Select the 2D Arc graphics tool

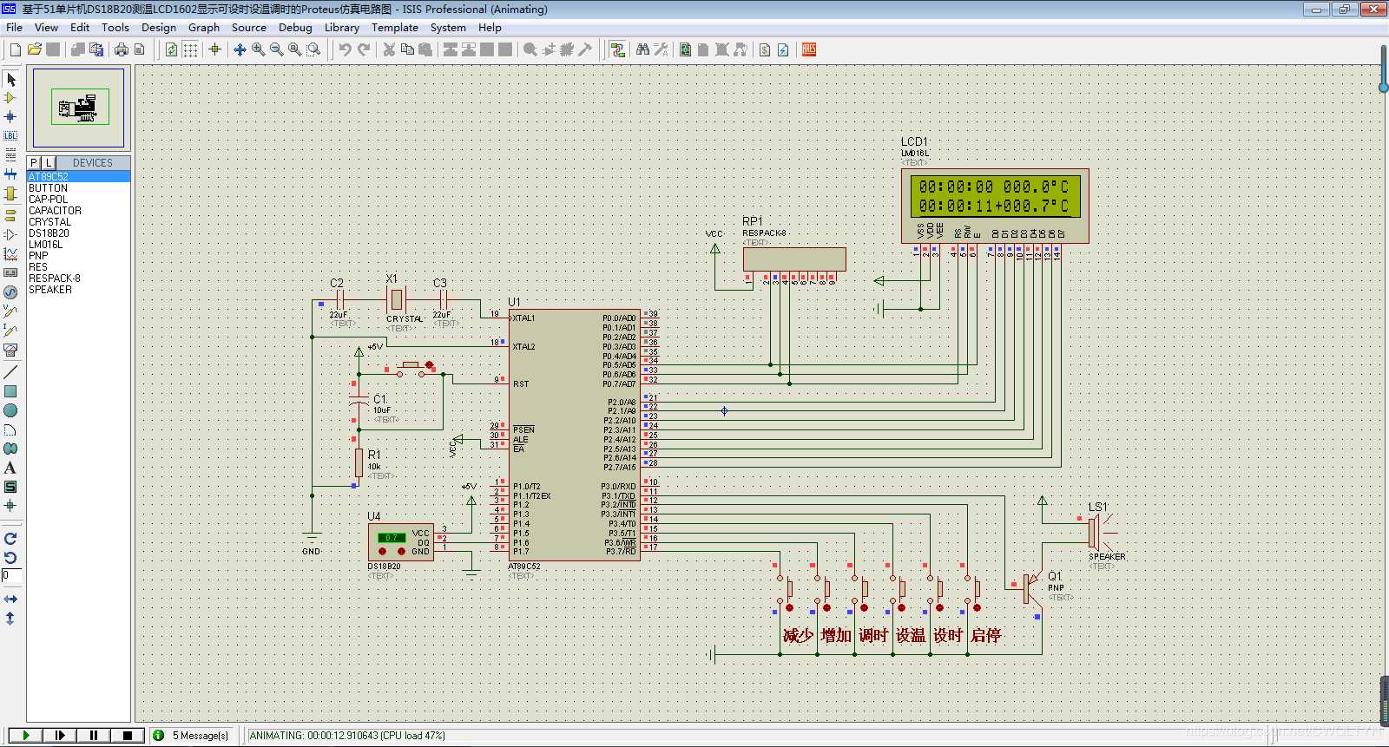tap(10, 429)
